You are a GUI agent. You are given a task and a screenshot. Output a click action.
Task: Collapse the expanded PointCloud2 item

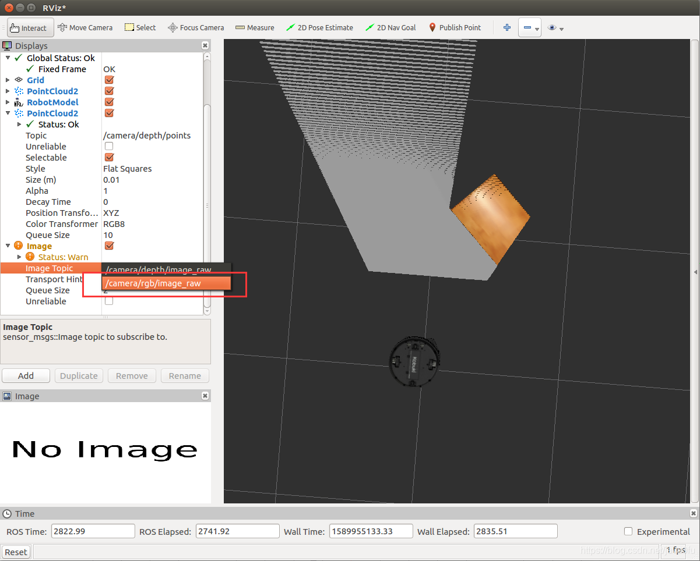(x=8, y=113)
